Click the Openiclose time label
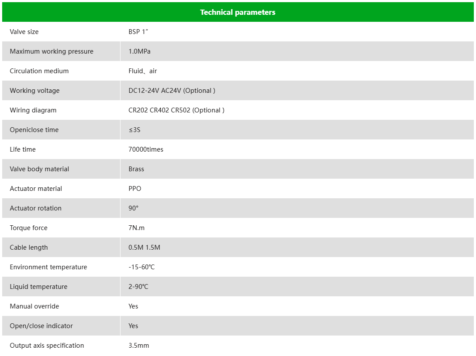This screenshot has height=356, width=476. click(34, 130)
